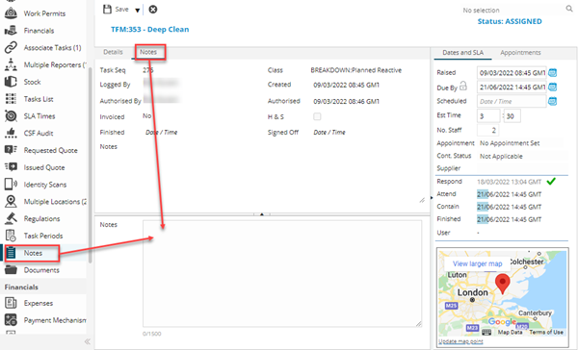Click the Due By date field
The width and height of the screenshot is (578, 350).
click(512, 87)
